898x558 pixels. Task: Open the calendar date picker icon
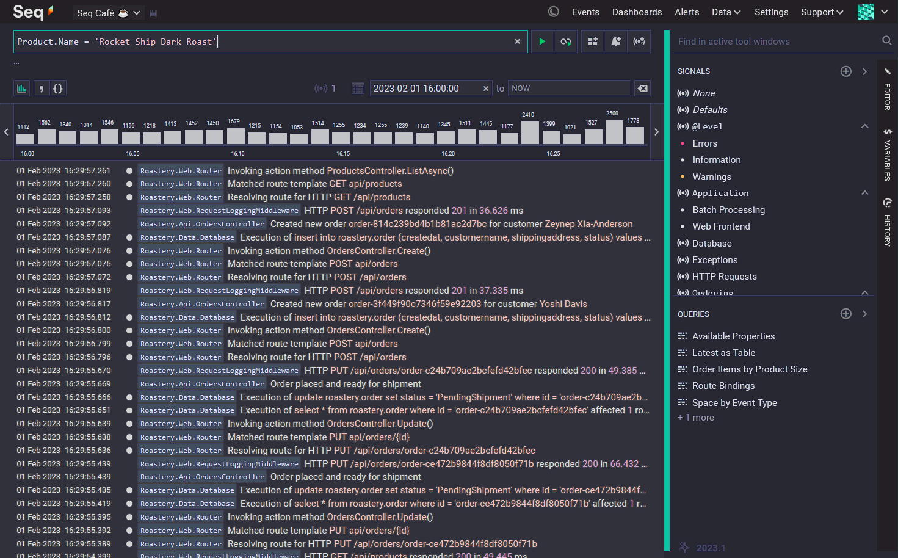358,89
